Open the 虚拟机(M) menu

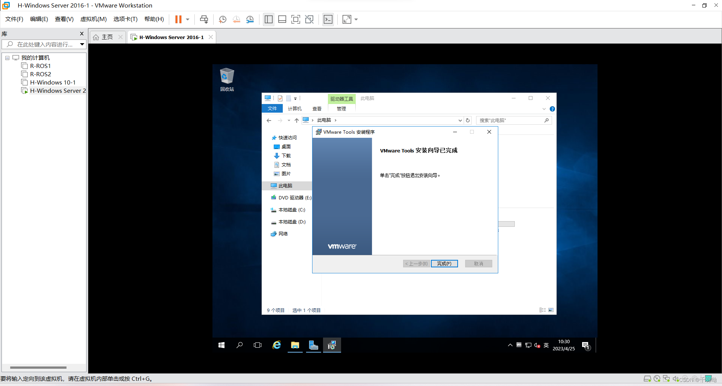(x=94, y=19)
